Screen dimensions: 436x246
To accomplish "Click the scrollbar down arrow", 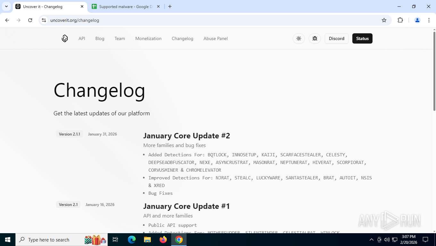I will (x=434, y=231).
